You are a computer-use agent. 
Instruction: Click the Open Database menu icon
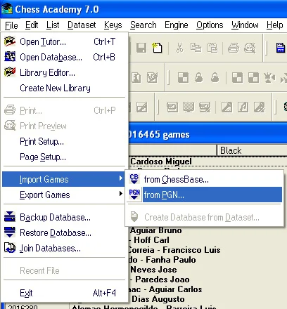click(x=10, y=57)
